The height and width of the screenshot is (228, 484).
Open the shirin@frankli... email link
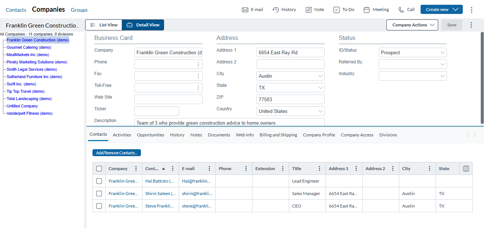pyautogui.click(x=197, y=194)
